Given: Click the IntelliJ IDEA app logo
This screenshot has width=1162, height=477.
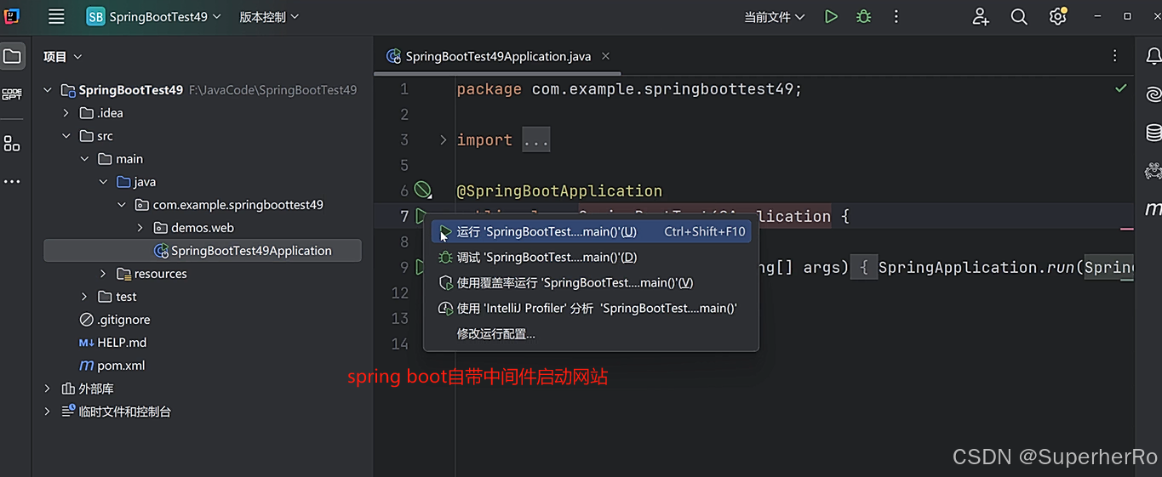Looking at the screenshot, I should pyautogui.click(x=12, y=16).
